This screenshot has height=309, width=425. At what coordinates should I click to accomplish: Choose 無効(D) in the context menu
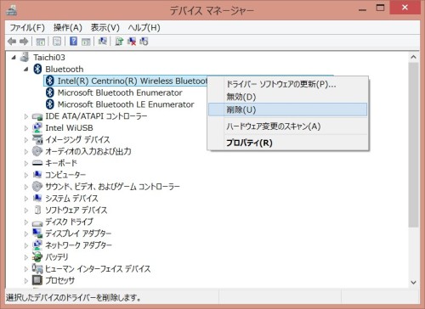coord(287,97)
